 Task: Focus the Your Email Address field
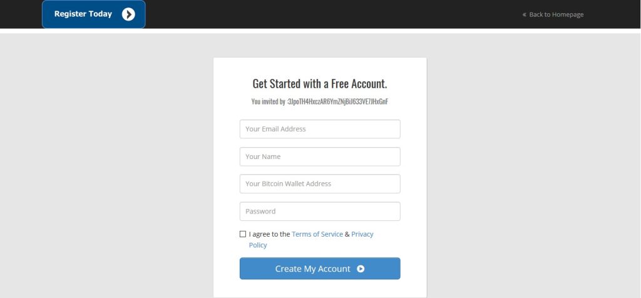pyautogui.click(x=320, y=129)
